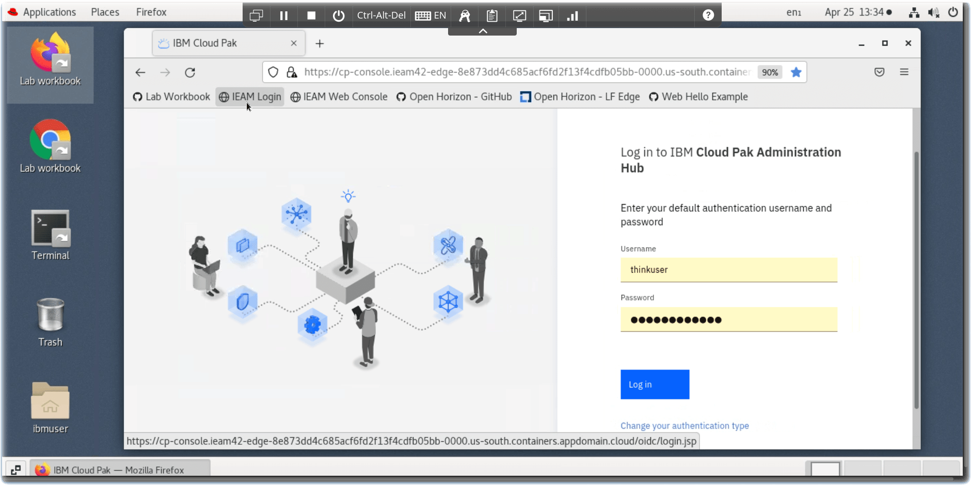Viewport: 971px width, 485px height.
Task: Open a new browser tab
Action: tap(320, 44)
